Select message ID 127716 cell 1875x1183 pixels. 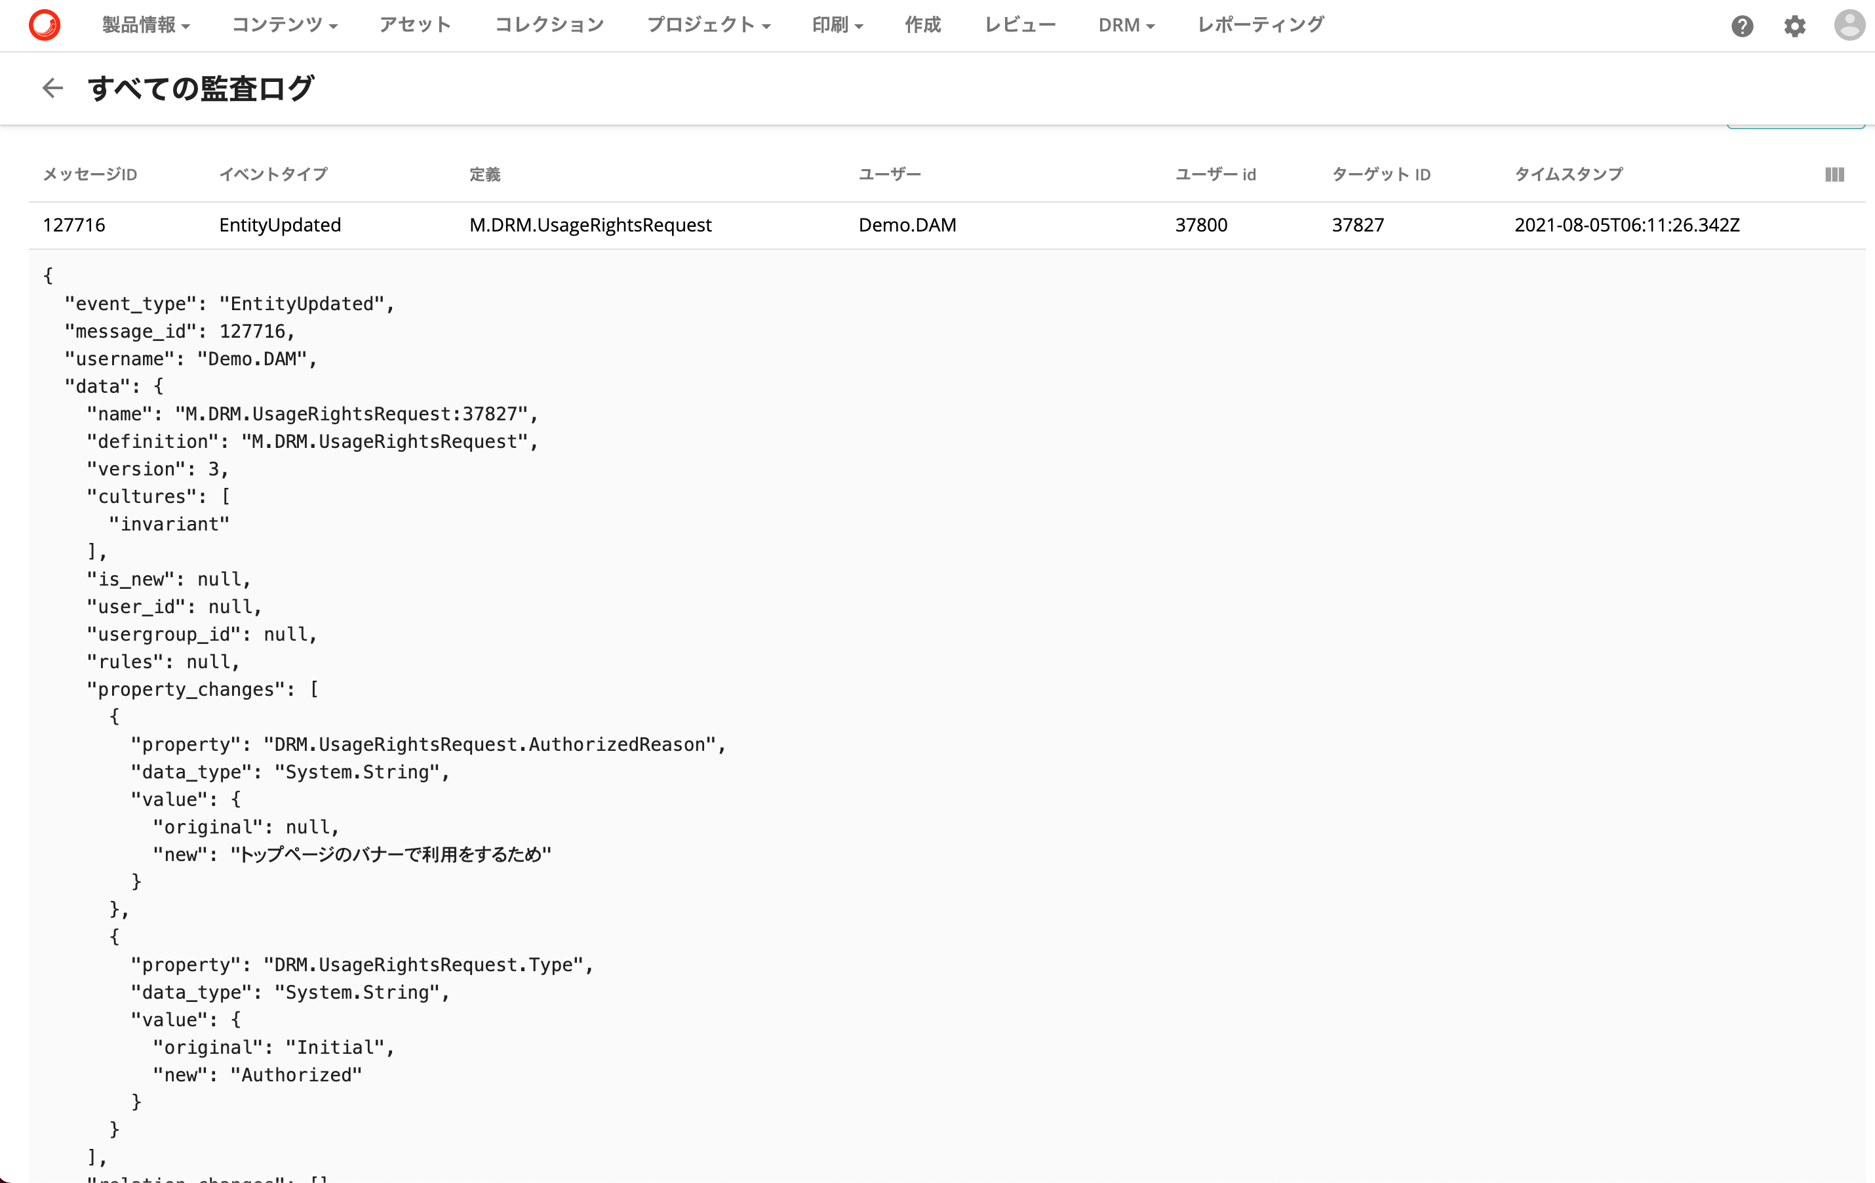[74, 225]
